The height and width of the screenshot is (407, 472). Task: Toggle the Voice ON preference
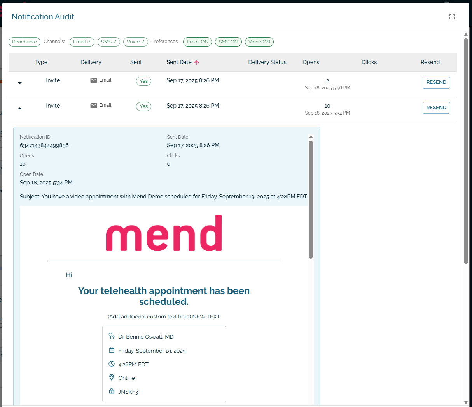click(259, 42)
